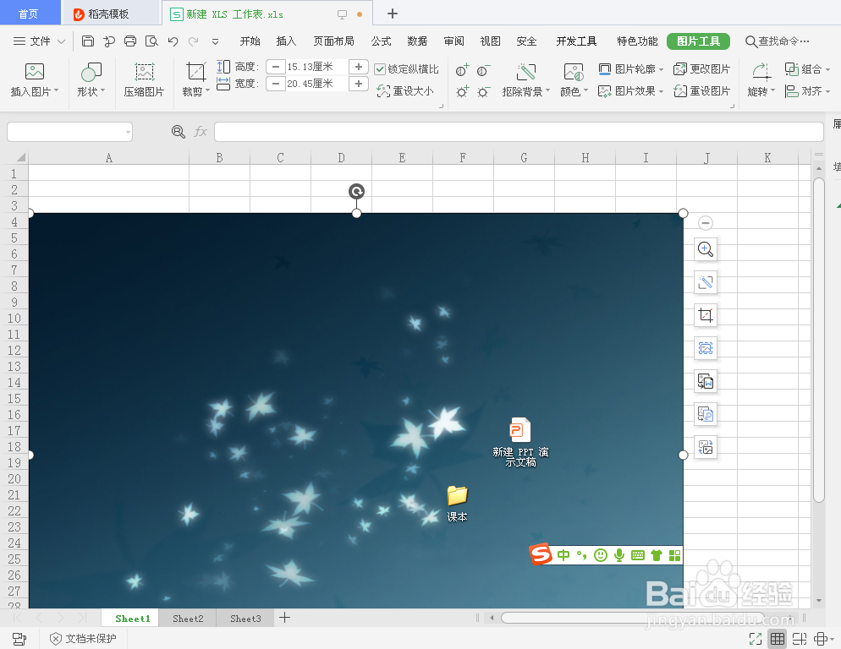Click the floating picture preview icon

point(706,348)
